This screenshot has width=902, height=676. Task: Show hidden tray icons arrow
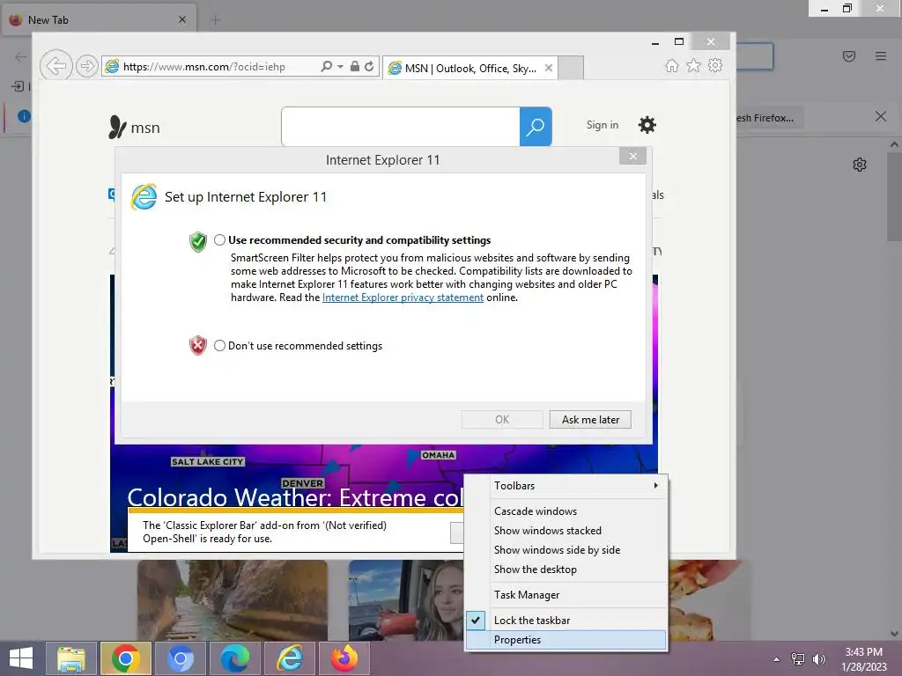(777, 659)
